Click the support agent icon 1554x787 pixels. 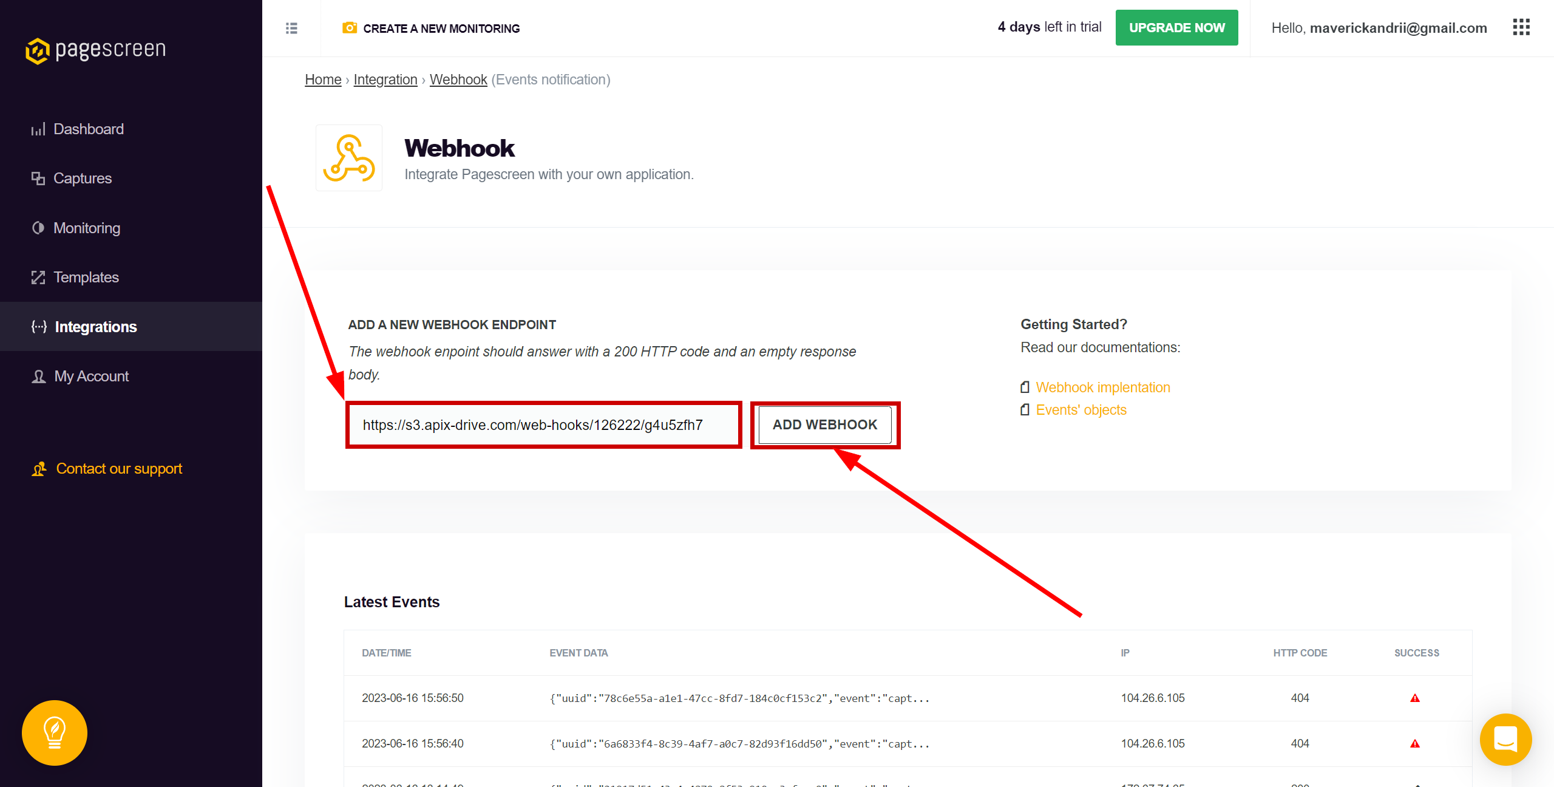[39, 469]
